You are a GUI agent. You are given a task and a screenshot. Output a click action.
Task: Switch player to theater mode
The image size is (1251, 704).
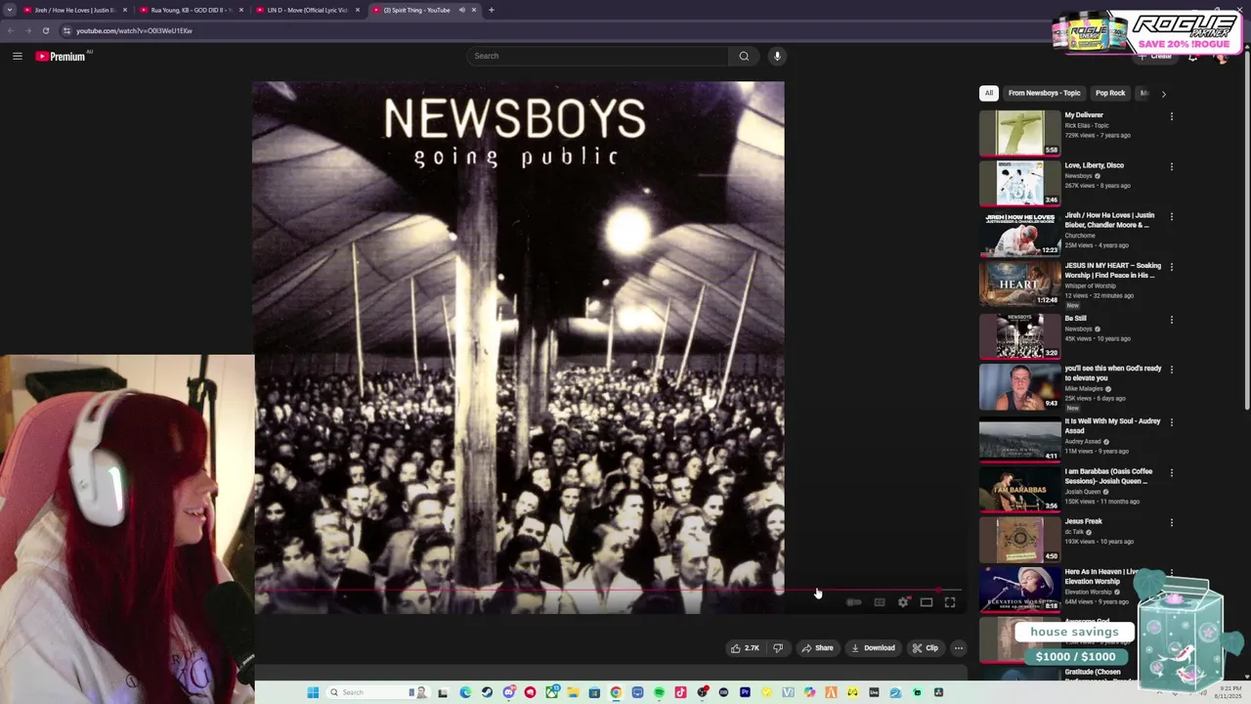click(x=927, y=602)
